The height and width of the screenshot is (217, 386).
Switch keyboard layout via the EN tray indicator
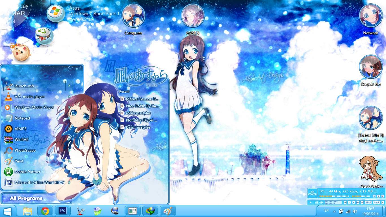[x=326, y=211]
